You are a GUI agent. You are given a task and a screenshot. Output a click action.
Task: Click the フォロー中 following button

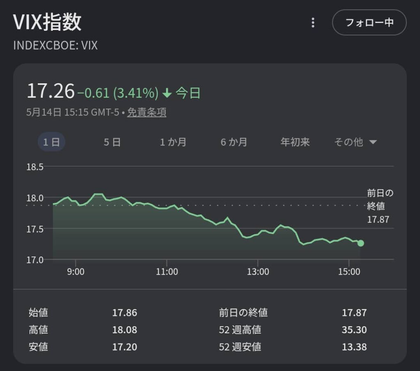pyautogui.click(x=370, y=23)
